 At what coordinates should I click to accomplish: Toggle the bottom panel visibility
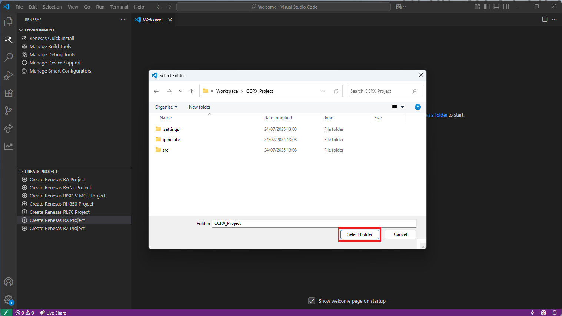tap(496, 7)
